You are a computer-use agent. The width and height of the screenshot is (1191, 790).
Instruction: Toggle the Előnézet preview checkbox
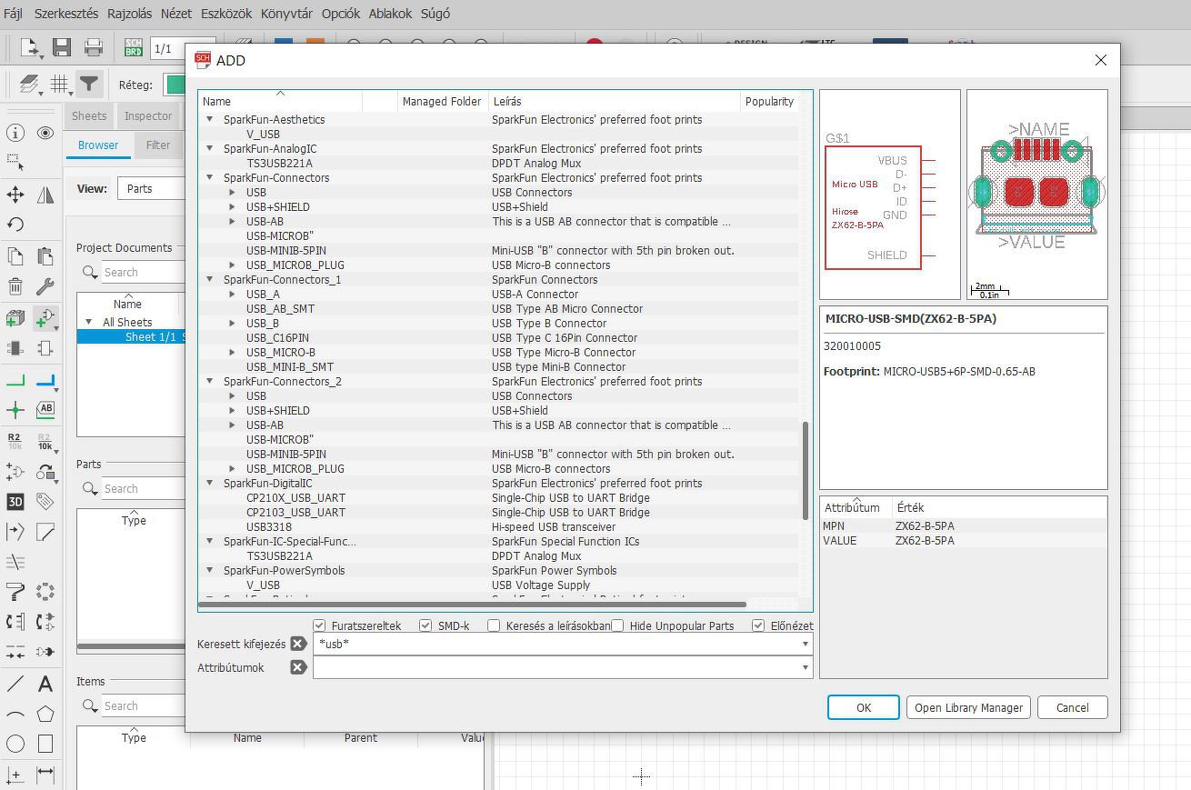click(x=758, y=625)
